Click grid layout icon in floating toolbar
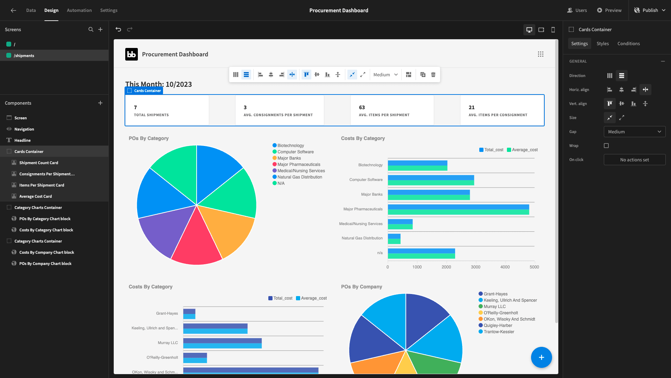671x378 pixels. click(409, 75)
